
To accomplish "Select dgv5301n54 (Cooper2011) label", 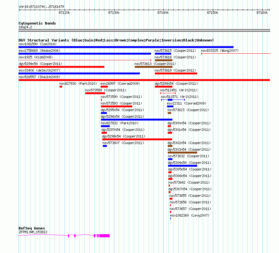I will (x=189, y=130).
